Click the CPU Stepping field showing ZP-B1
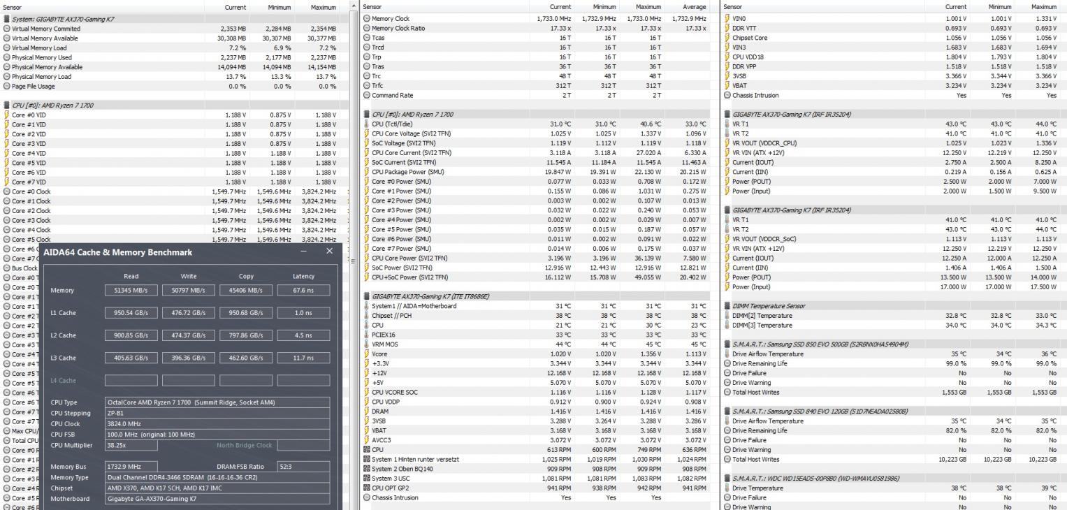 [x=217, y=413]
